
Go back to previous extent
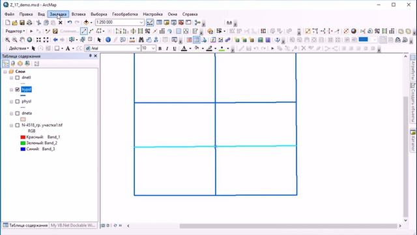(55, 40)
